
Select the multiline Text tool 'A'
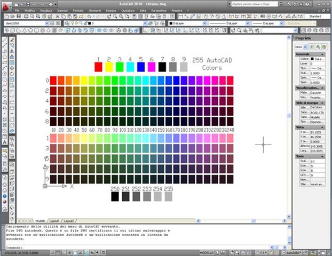5,142
